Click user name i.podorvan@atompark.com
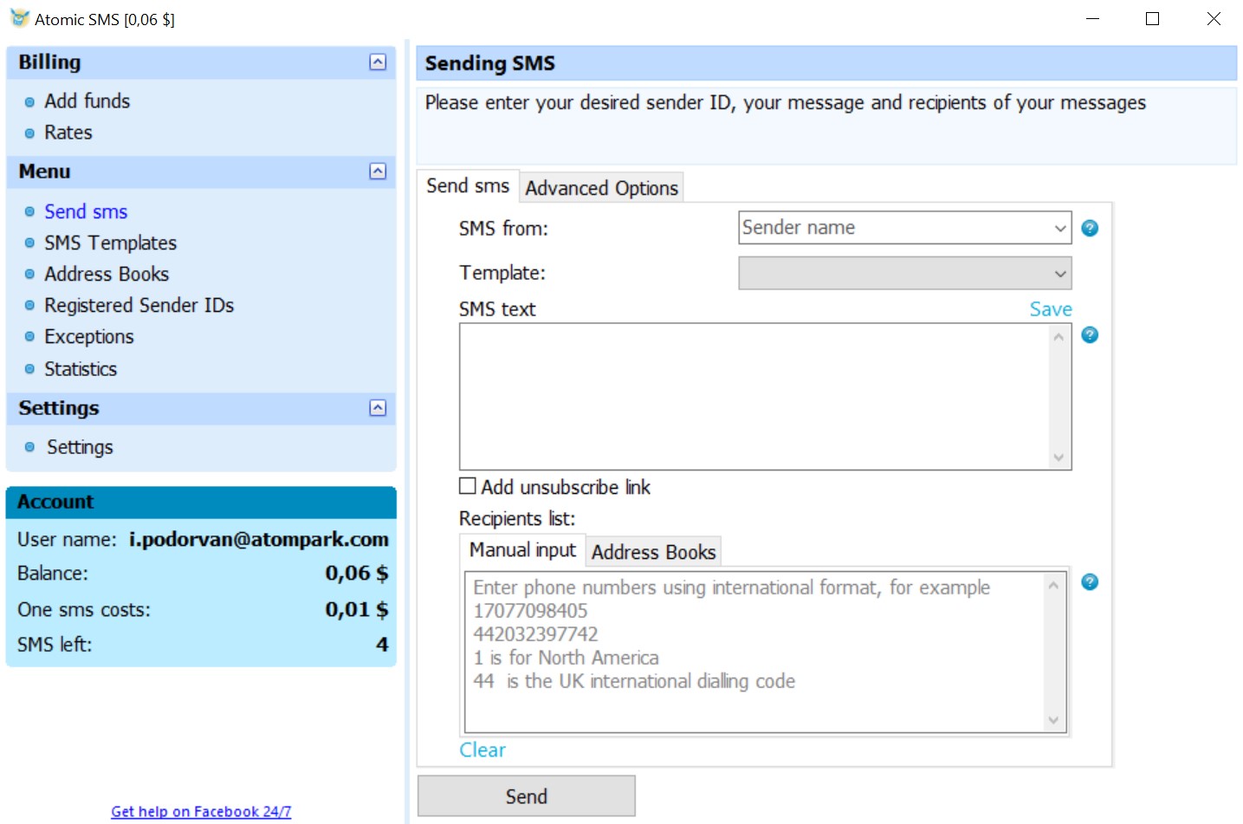The width and height of the screenshot is (1243, 824). point(259,539)
